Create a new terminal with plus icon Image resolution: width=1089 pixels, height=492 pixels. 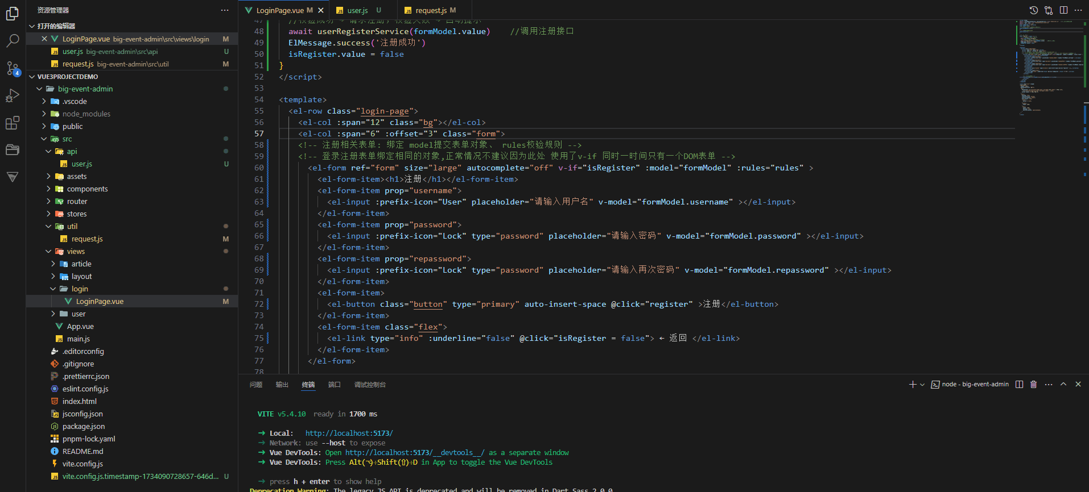click(913, 385)
